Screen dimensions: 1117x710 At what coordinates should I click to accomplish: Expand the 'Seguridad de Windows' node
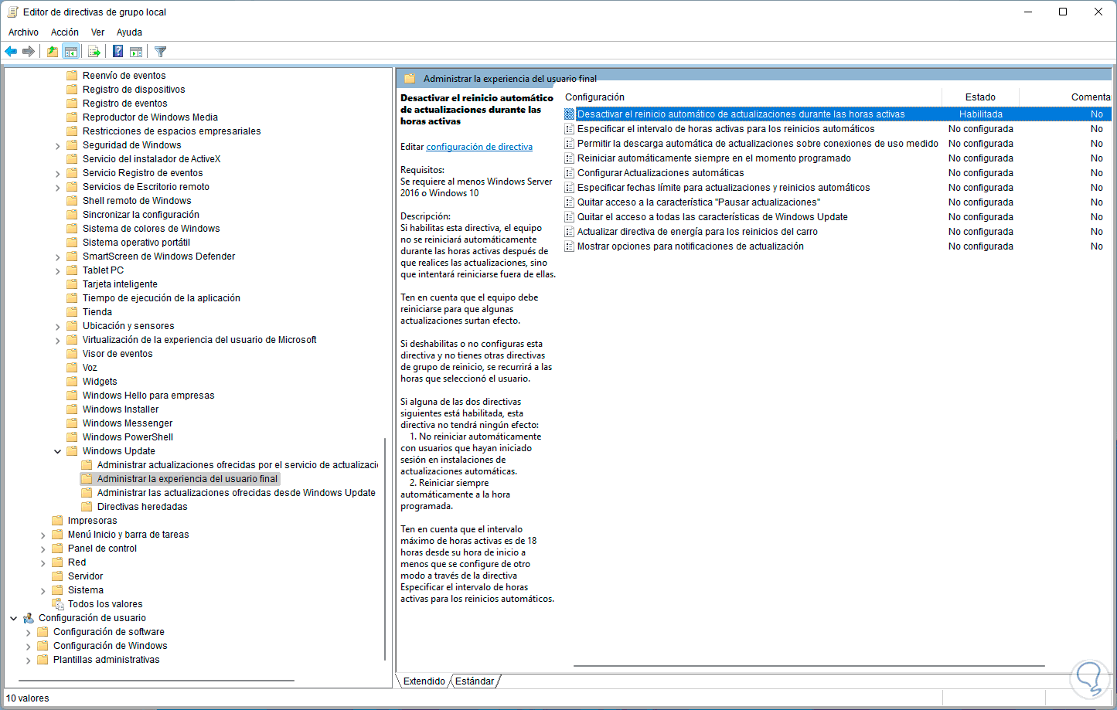57,145
